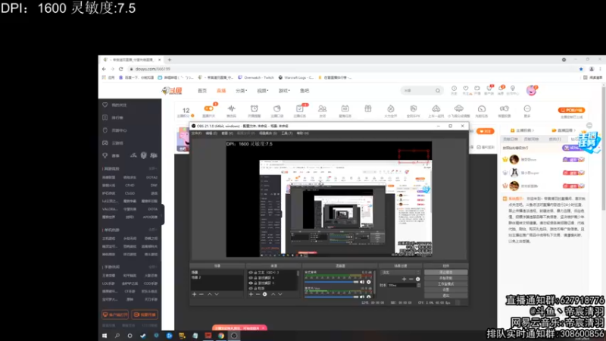
Task: Open the waveform icon in streamer toolbar
Action: [x=231, y=108]
